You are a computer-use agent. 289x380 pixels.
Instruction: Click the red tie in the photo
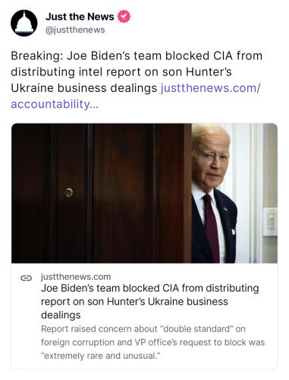pos(212,226)
